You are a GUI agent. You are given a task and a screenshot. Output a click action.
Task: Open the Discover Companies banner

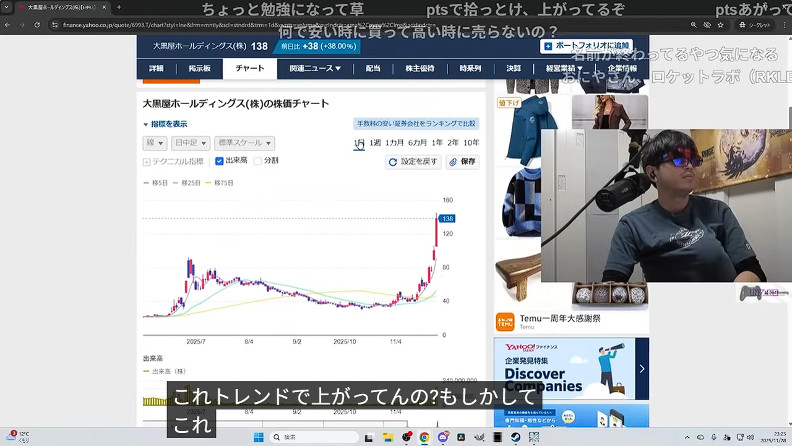tap(571, 369)
